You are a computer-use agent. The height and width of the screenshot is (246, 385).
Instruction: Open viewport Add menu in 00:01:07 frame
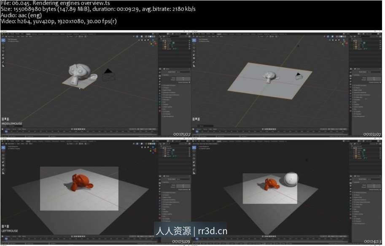[27, 36]
